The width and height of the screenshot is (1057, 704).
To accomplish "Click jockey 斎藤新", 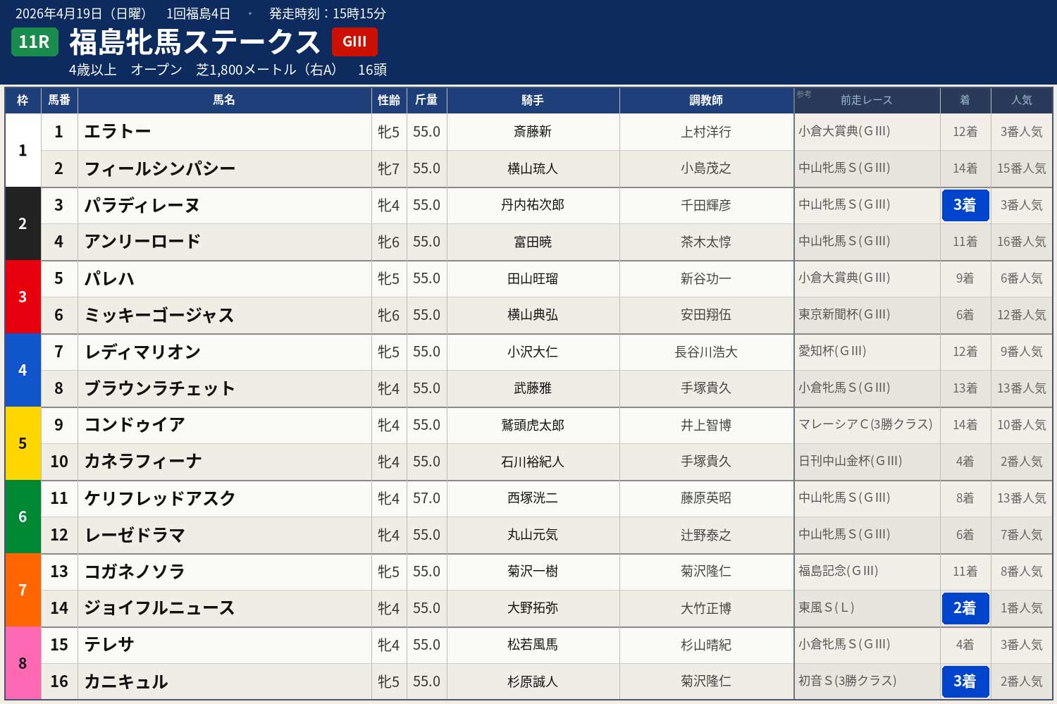I will pos(533,132).
